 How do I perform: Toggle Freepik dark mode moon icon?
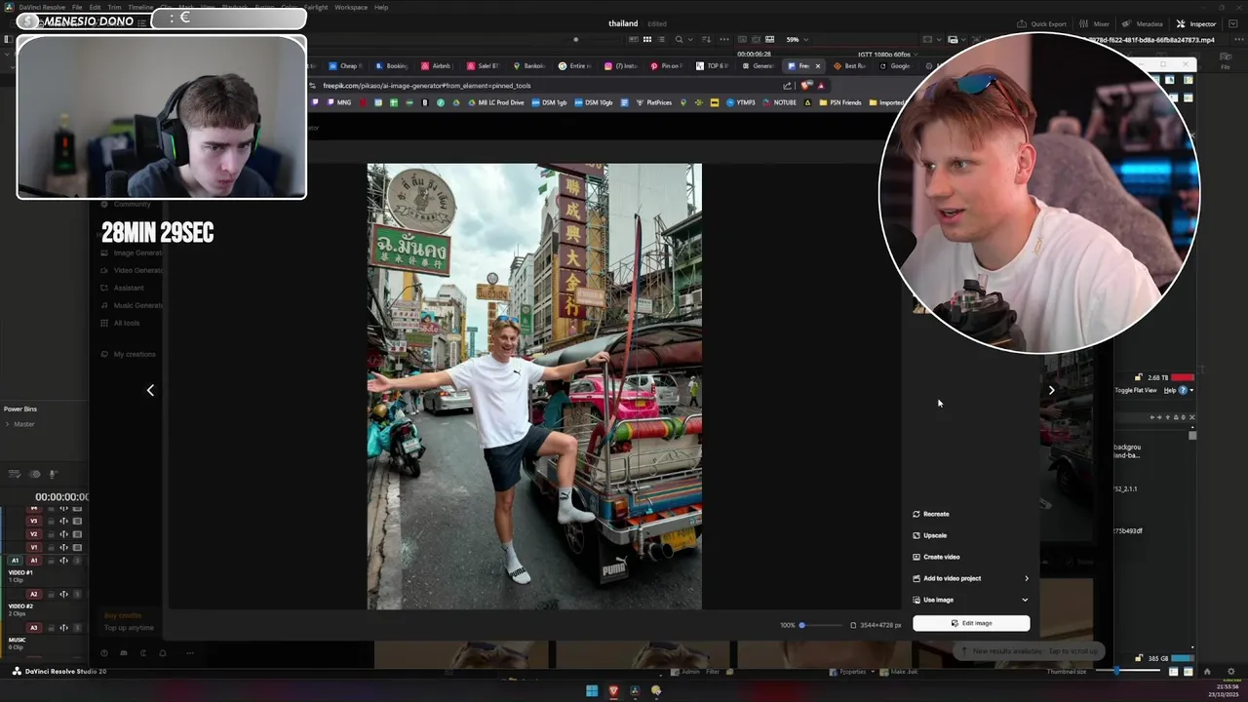(143, 653)
